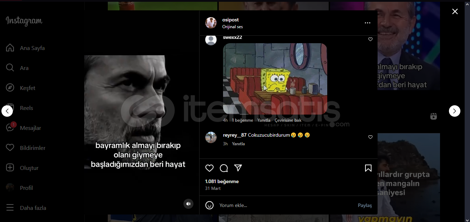The image size is (470, 222).
Task: Close the post viewer with X
Action: click(x=455, y=11)
